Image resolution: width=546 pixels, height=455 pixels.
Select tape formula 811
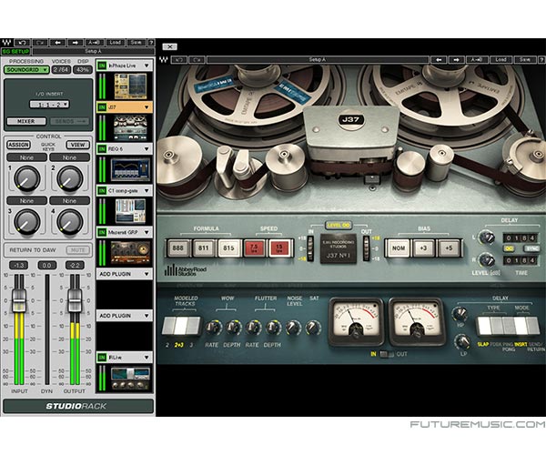pyautogui.click(x=203, y=248)
